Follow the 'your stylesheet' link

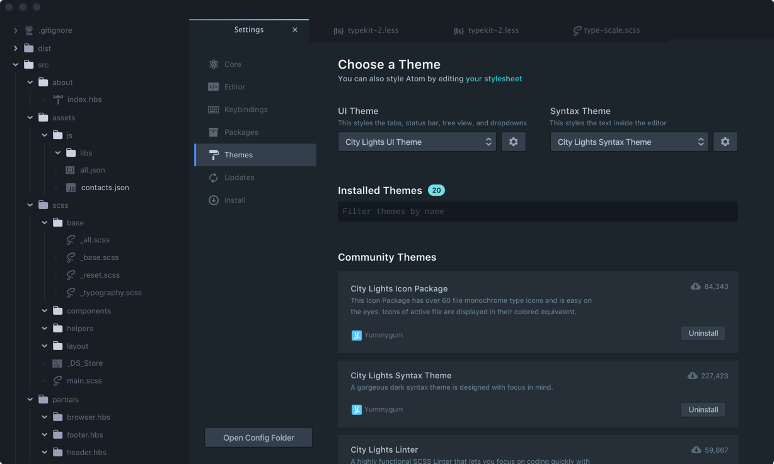[494, 79]
